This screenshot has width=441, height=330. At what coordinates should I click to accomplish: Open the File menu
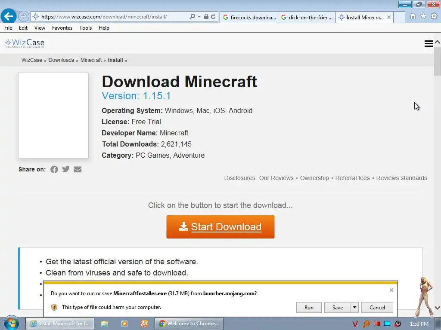[8, 28]
